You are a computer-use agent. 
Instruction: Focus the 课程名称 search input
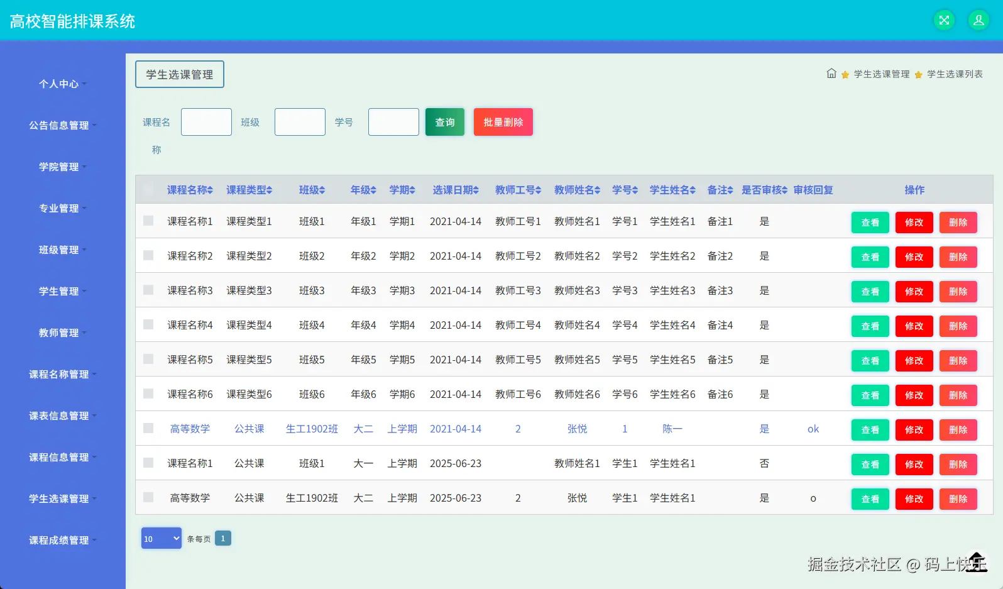coord(206,122)
